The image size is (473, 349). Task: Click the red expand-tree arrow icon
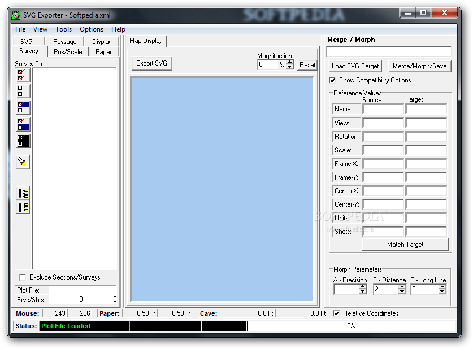coord(21,192)
